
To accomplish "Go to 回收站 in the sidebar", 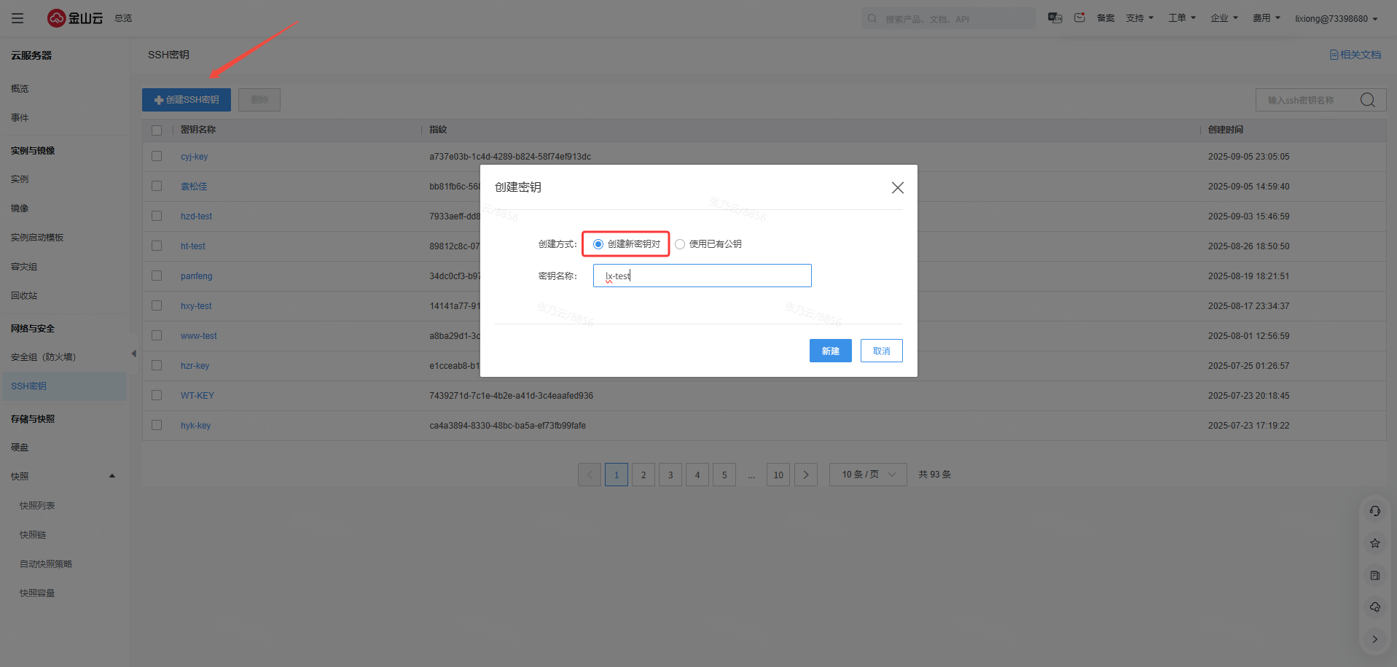I will (24, 296).
